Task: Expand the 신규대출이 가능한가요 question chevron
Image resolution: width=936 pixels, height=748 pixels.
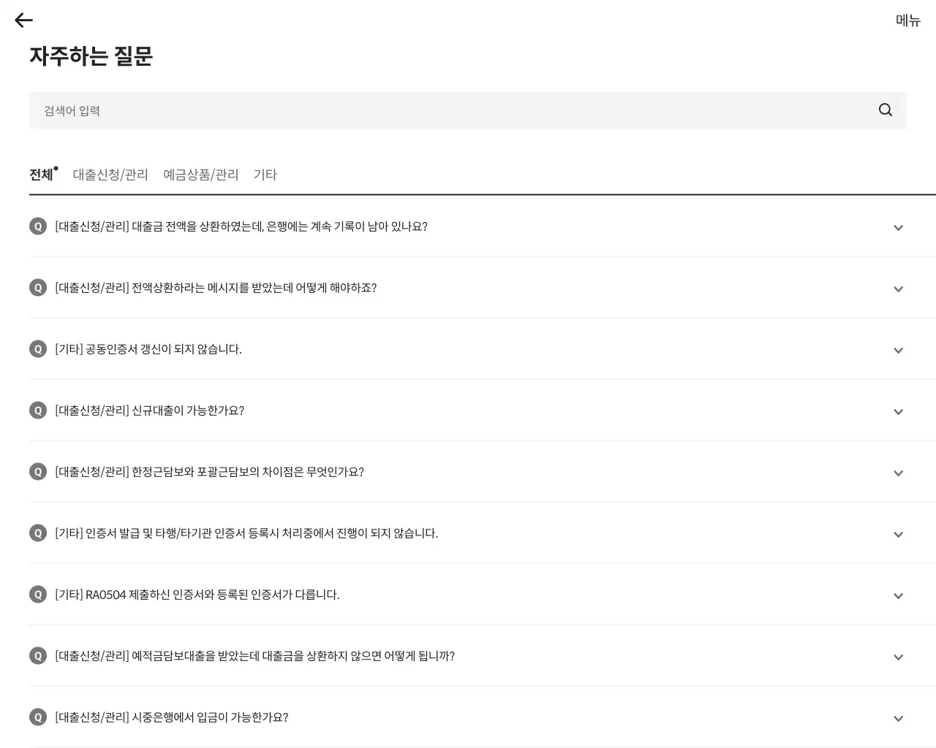Action: [x=899, y=412]
